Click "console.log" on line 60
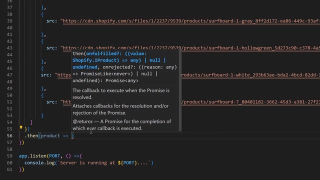The image size is (320, 180). coord(39,162)
